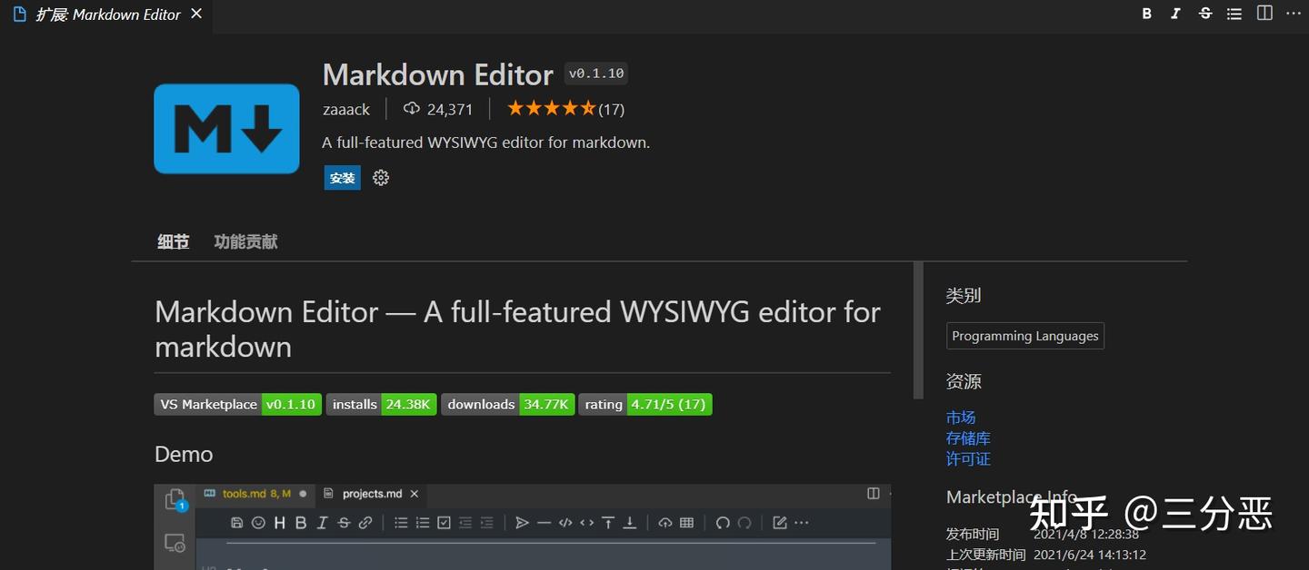Open the 存储库 repository link
Screen dimensions: 1309x570
tap(967, 437)
